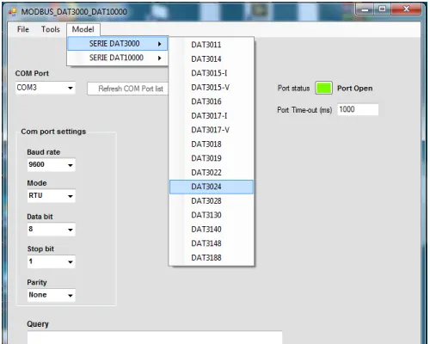Select DAT3015-V from the list
The width and height of the screenshot is (430, 344).
coord(212,88)
